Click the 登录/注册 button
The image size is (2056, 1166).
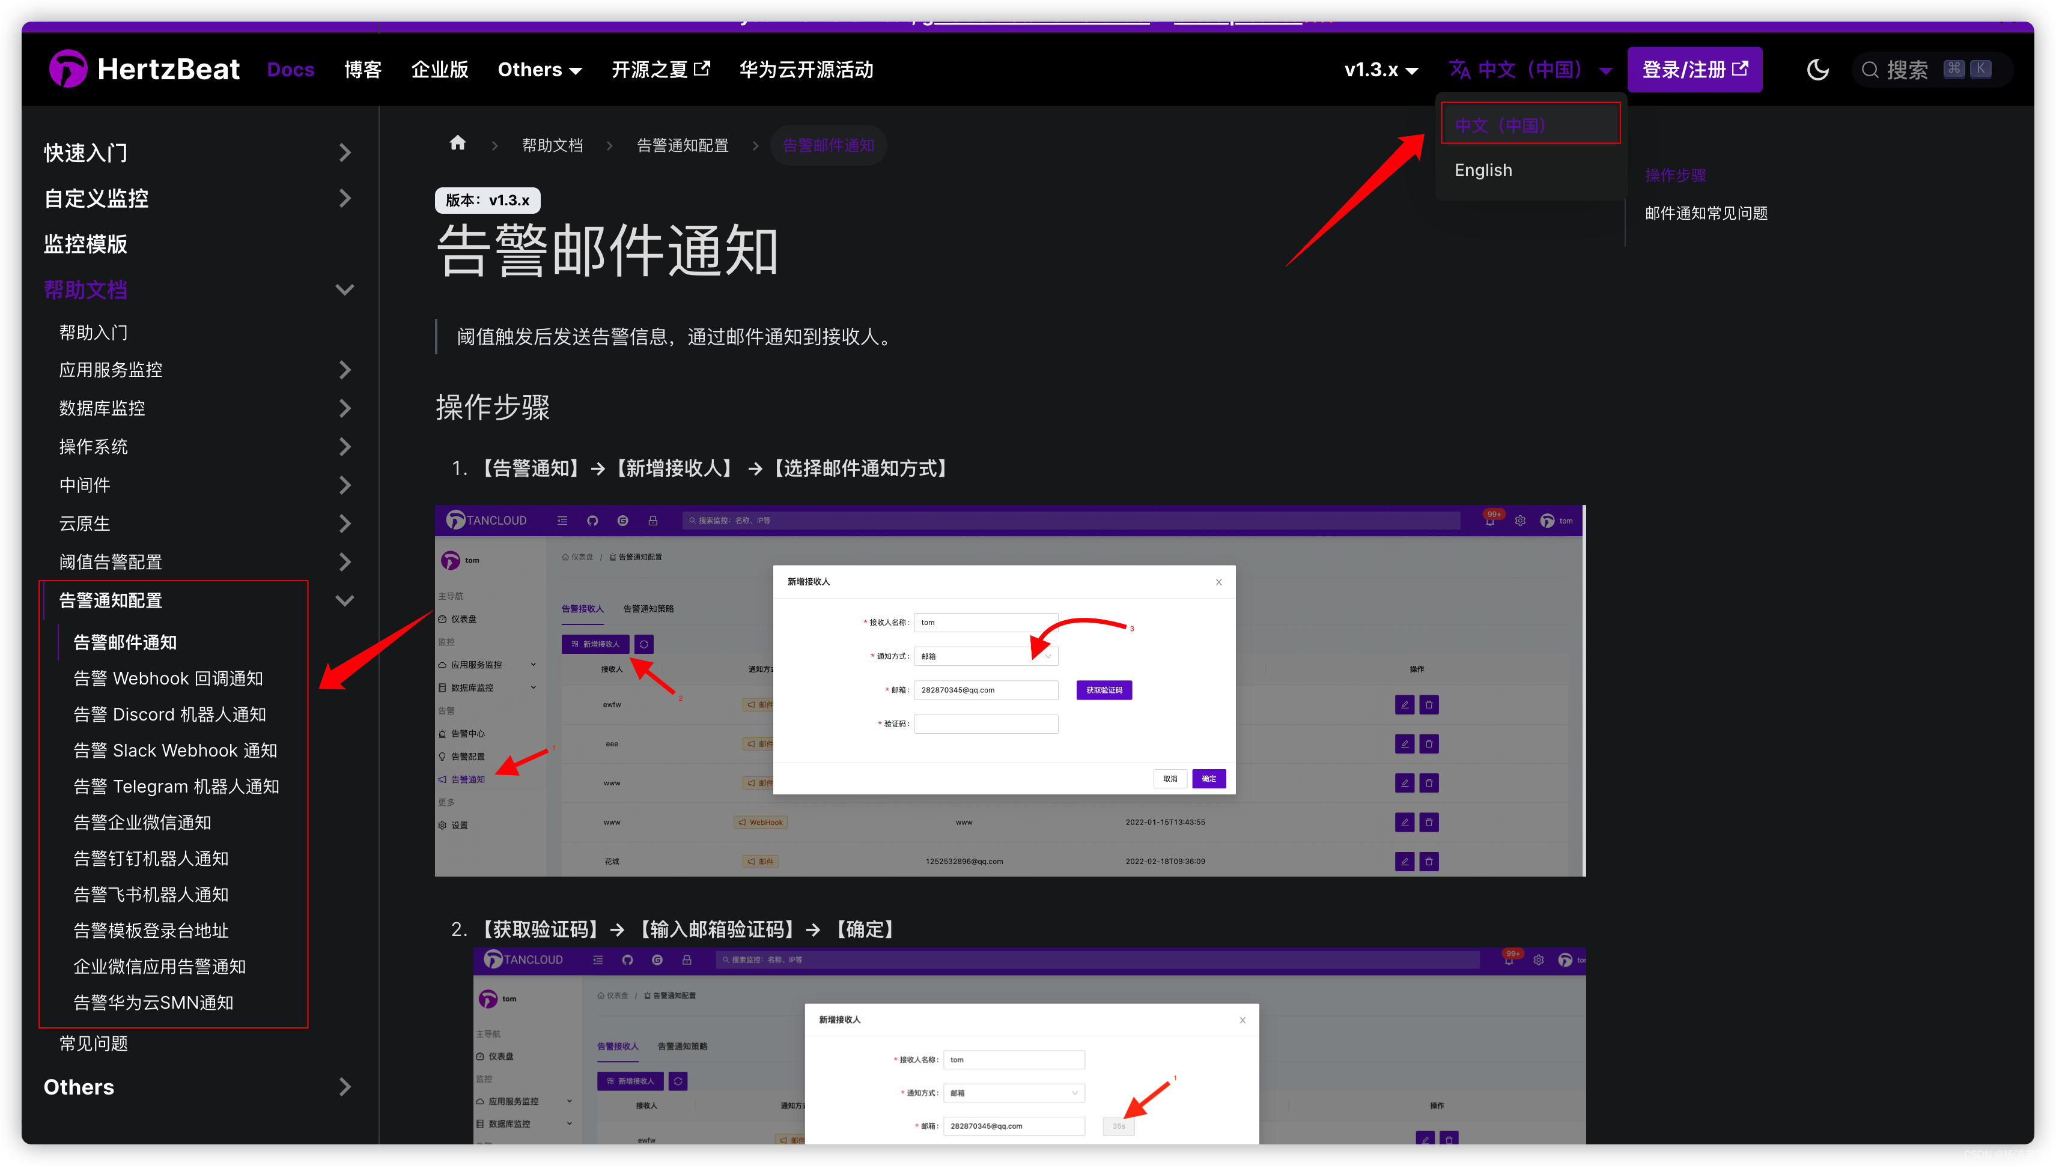pos(1694,70)
